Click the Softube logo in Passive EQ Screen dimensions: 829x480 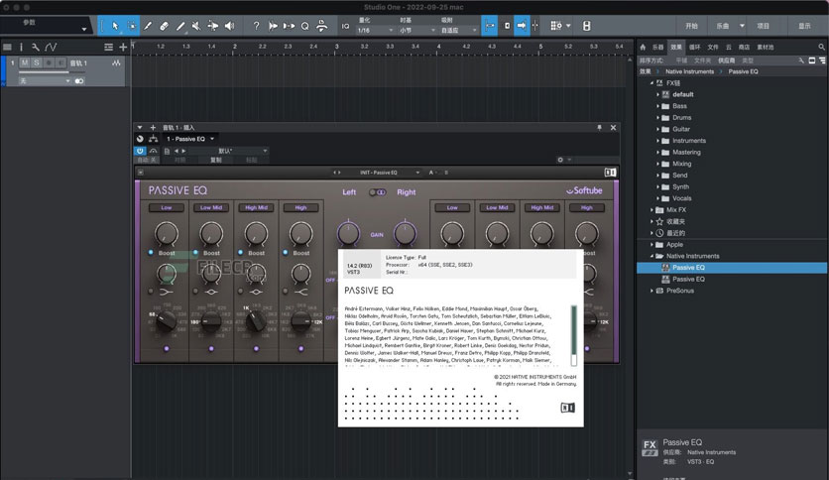pyautogui.click(x=584, y=190)
